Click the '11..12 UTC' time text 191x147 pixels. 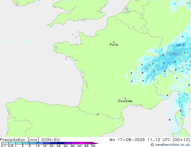pos(159,140)
